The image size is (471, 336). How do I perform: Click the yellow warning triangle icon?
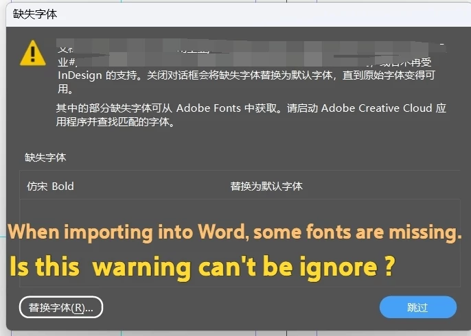coord(33,53)
